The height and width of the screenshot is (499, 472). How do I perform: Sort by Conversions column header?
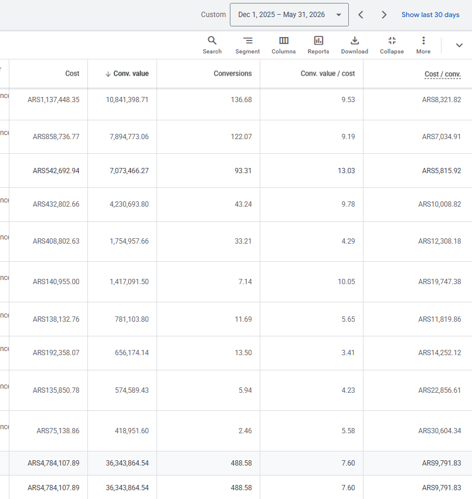pyautogui.click(x=233, y=73)
